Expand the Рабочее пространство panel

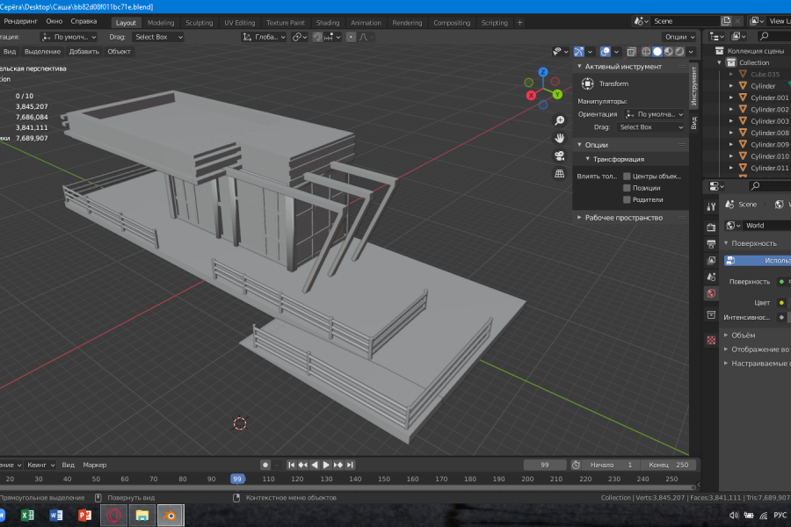[623, 218]
